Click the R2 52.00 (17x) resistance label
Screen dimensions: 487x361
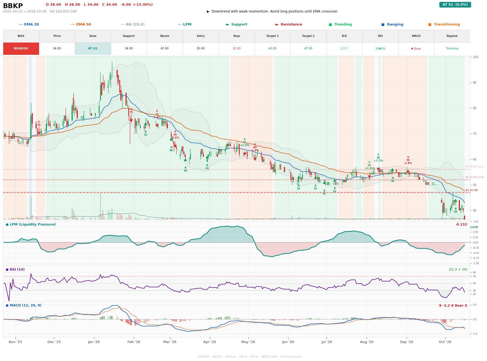(475, 177)
